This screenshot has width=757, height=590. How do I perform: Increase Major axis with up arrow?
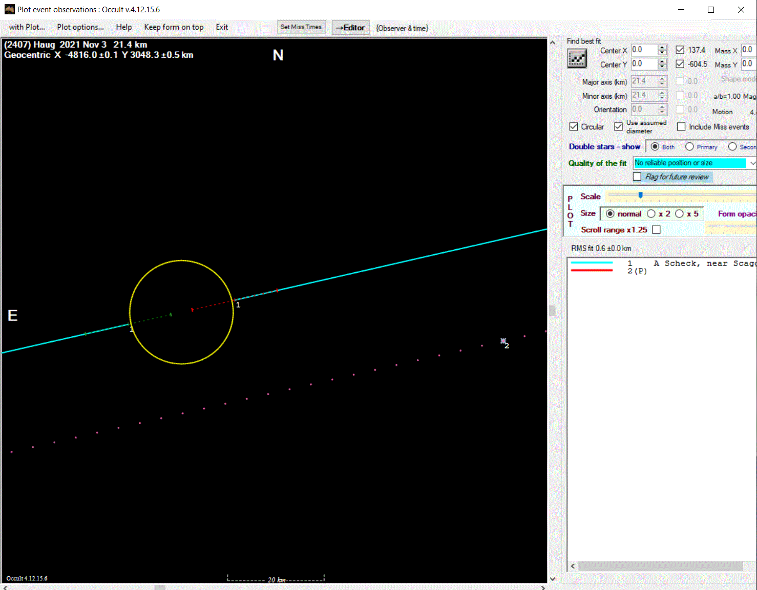[x=662, y=78]
